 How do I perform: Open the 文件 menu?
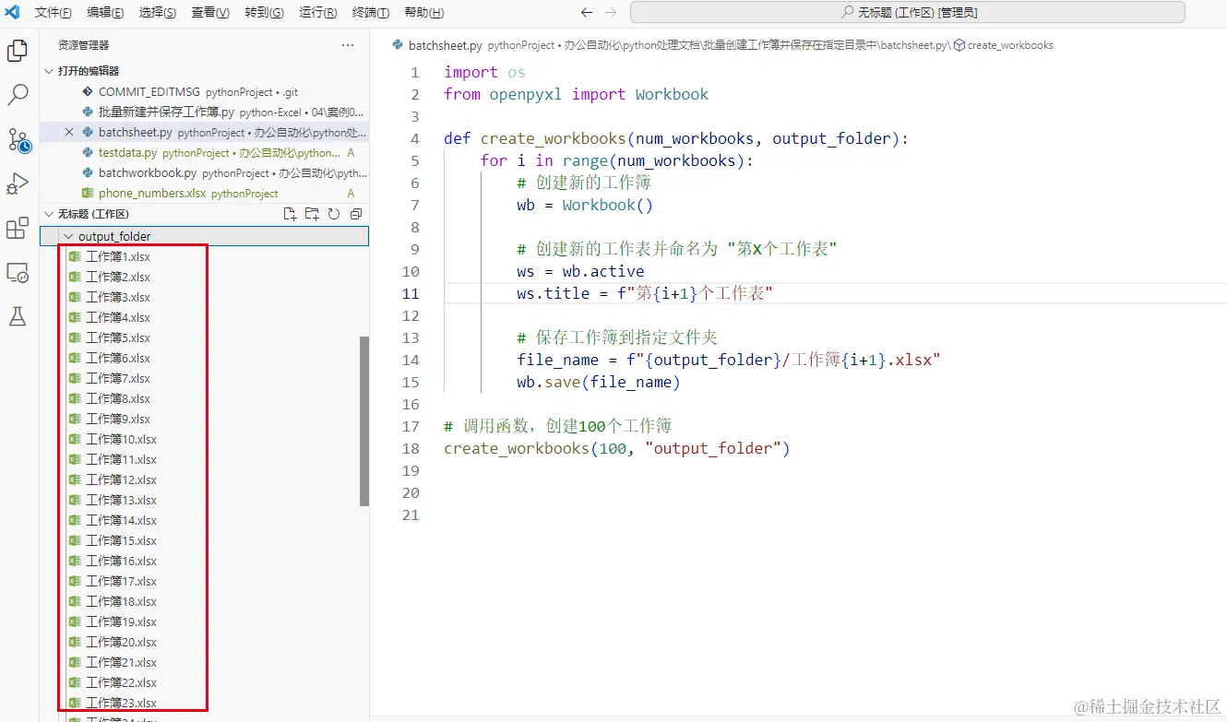[53, 12]
